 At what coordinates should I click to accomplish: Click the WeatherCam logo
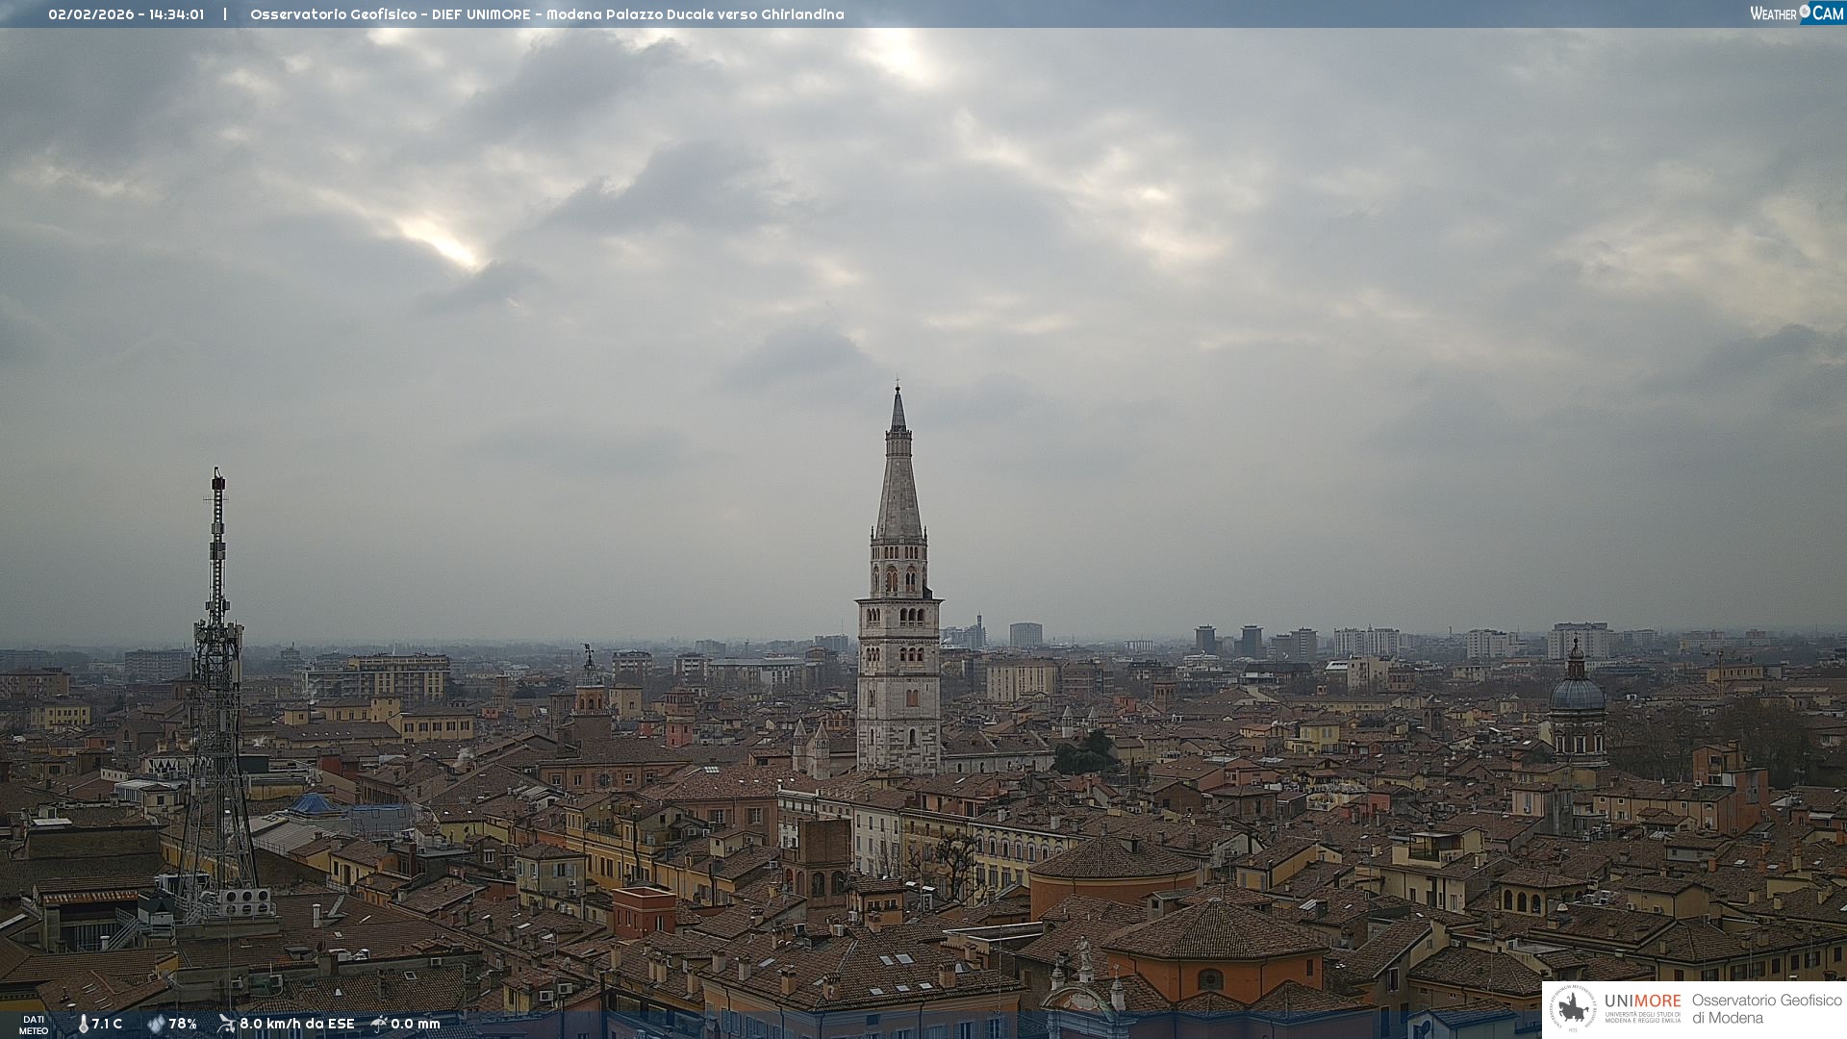(1796, 13)
